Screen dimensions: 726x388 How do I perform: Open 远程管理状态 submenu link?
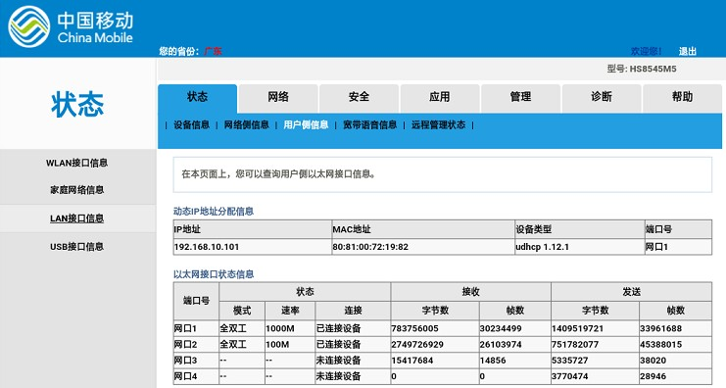(439, 125)
